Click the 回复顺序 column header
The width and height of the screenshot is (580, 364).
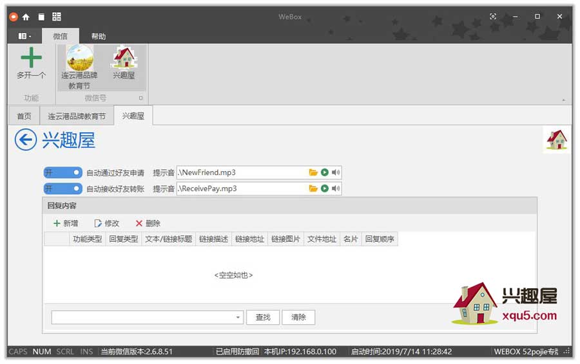380,239
